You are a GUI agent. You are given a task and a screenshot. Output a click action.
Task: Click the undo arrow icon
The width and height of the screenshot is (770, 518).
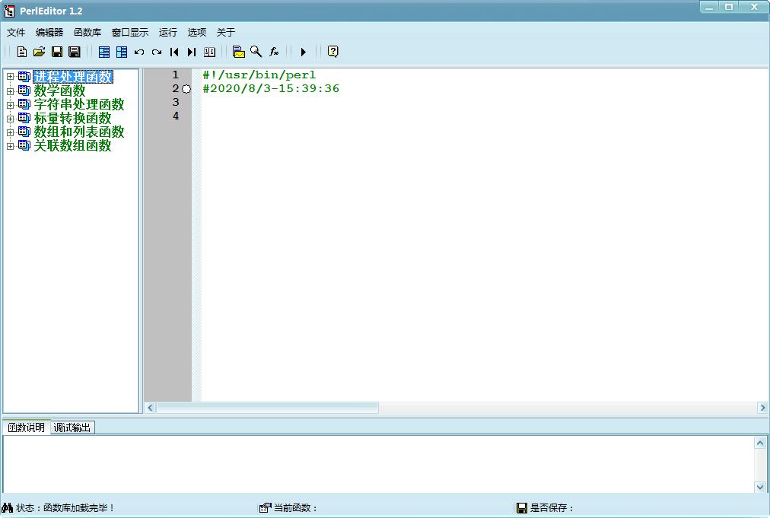(x=139, y=52)
